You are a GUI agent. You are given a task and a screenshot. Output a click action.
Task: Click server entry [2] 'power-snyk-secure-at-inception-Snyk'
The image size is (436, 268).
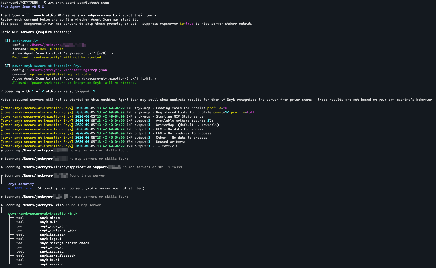(47, 66)
